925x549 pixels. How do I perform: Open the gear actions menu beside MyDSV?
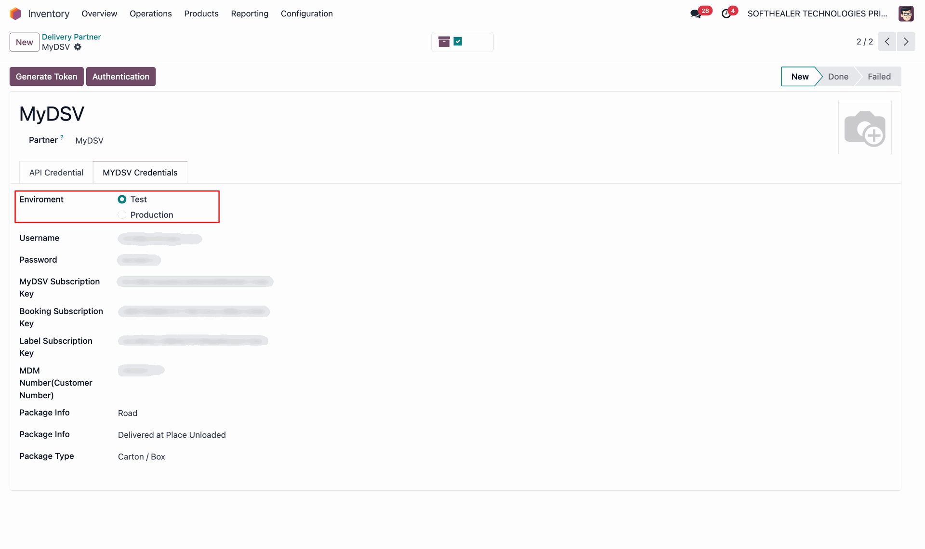tap(78, 47)
